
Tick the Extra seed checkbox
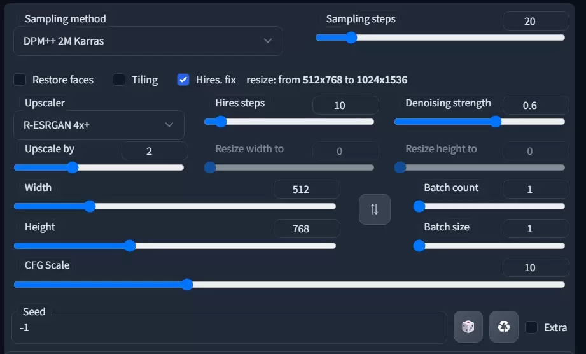coord(531,327)
